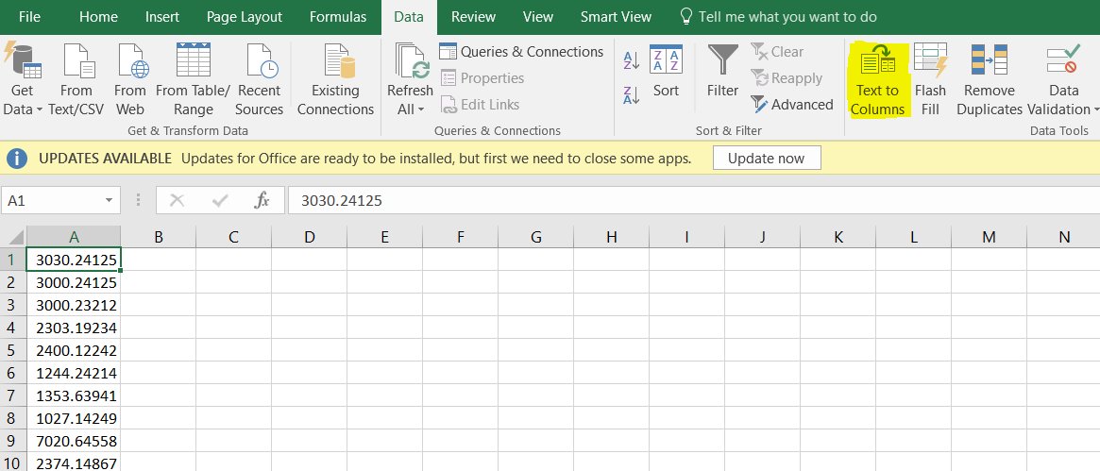
Task: Open Queries & Connections pane
Action: pos(521,52)
